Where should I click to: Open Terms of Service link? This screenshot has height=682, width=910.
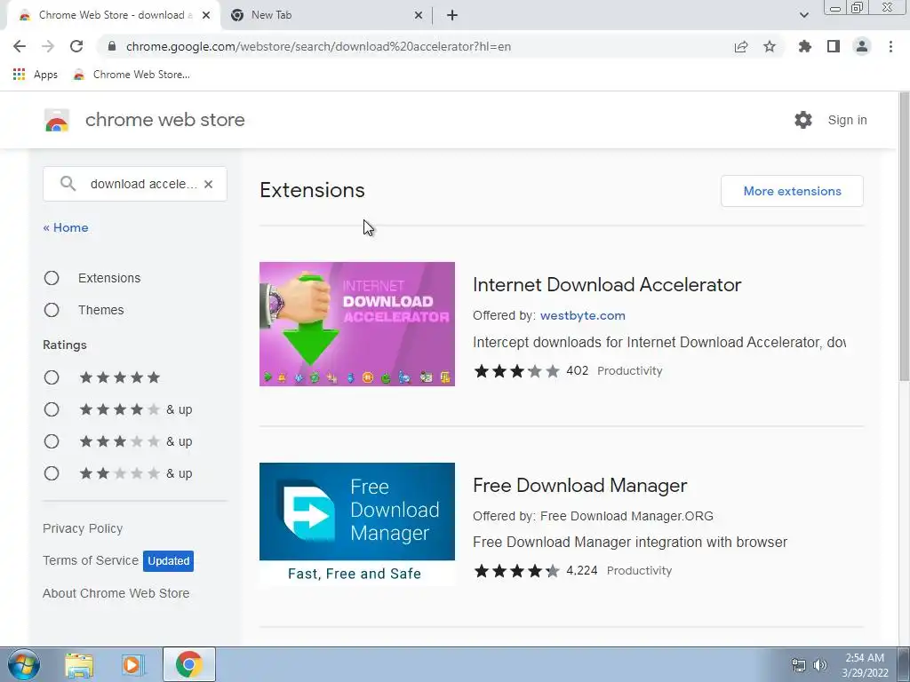(91, 560)
